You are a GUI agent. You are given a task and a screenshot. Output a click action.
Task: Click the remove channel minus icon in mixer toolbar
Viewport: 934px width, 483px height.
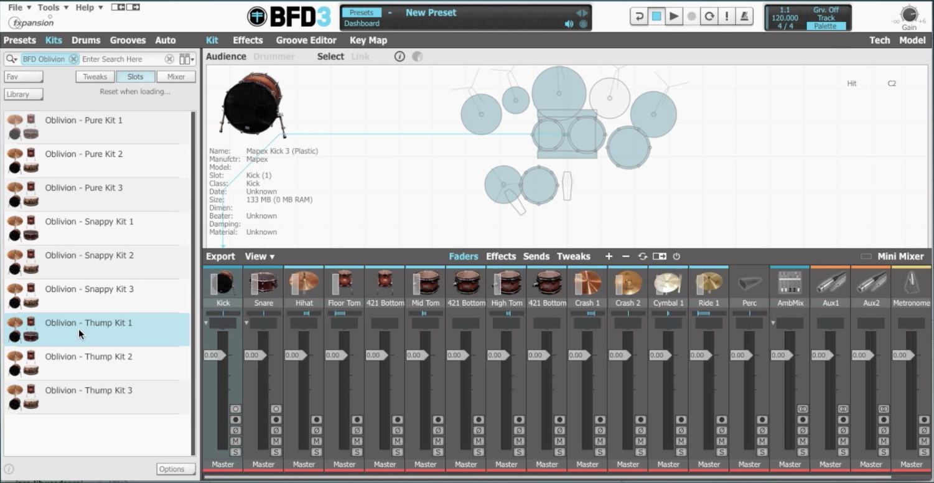coord(625,256)
